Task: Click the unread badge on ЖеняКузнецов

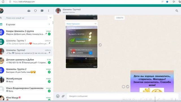Action: 49,81
